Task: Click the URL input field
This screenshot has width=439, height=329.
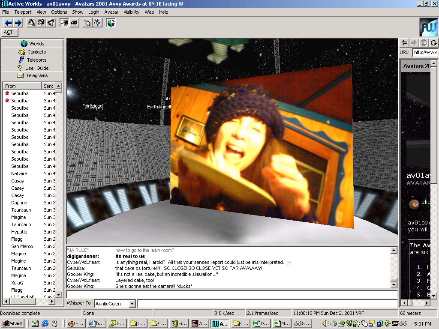Action: click(425, 52)
